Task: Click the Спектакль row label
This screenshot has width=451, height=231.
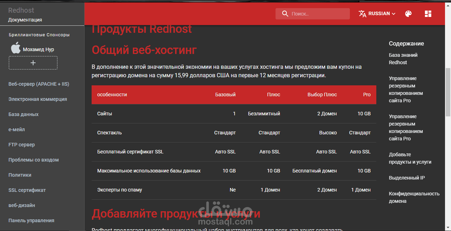Action: (x=109, y=133)
